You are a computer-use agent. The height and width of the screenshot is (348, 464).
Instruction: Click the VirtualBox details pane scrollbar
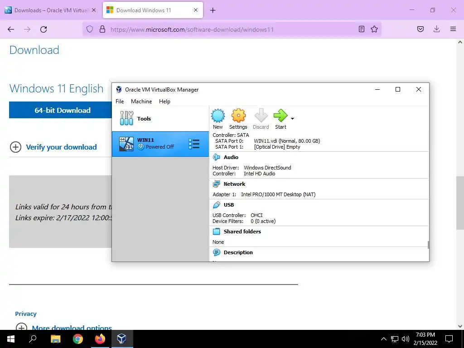[428, 245]
